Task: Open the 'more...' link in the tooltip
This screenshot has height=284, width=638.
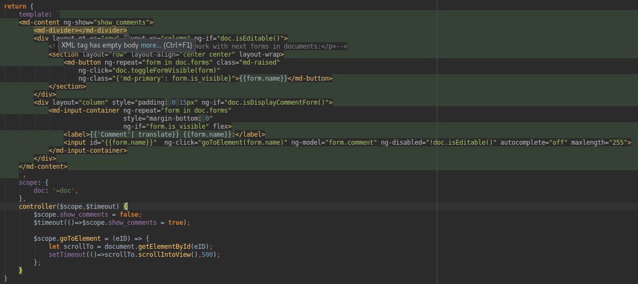Action: (151, 45)
